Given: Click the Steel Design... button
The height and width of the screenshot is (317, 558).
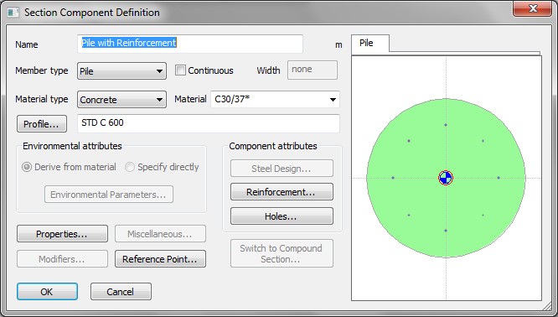Looking at the screenshot, I should click(x=282, y=169).
